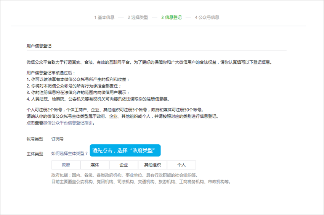The width and height of the screenshot is (324, 215).
Task: Click the first numbered term about 权利和收益
Action: [x=78, y=79]
